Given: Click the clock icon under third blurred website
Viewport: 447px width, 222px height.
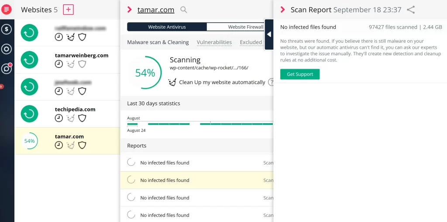Looking at the screenshot, I should (x=59, y=91).
